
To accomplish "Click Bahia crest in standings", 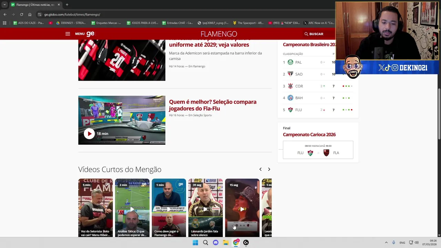I will click(290, 98).
